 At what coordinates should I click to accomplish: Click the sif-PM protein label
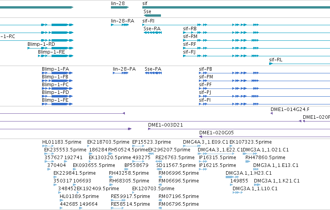pos(206,77)
